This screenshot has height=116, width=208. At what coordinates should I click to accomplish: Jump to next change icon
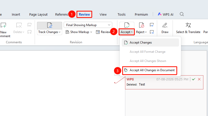(152, 32)
